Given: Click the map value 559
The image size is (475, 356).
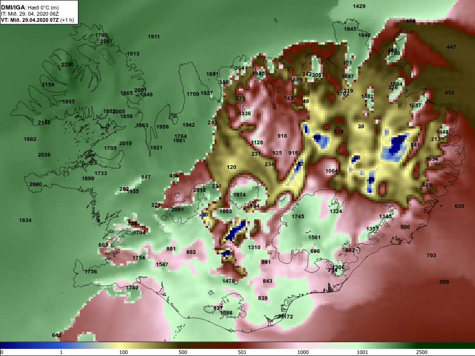Looking at the screenshot, I should (x=444, y=282).
